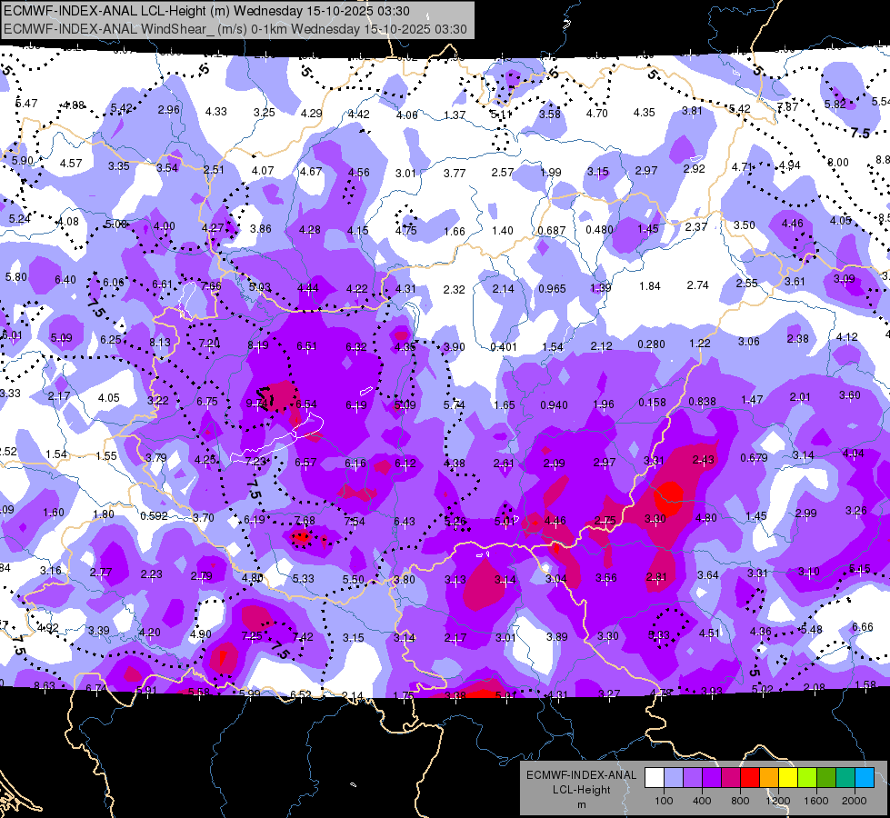This screenshot has width=890, height=818.
Task: Click the LCL-Height legend title text
Action: 581,790
